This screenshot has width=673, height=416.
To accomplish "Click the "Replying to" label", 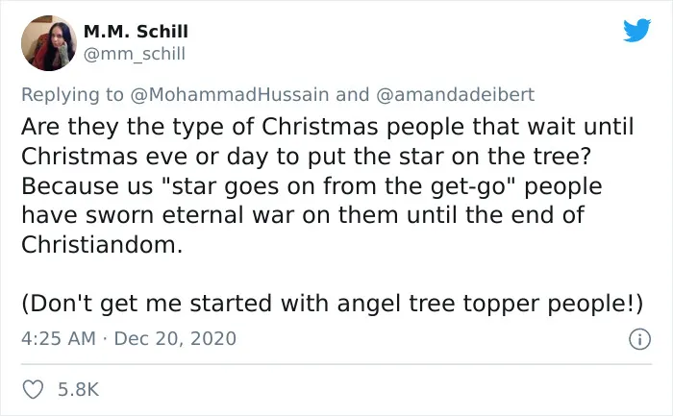I will (72, 95).
